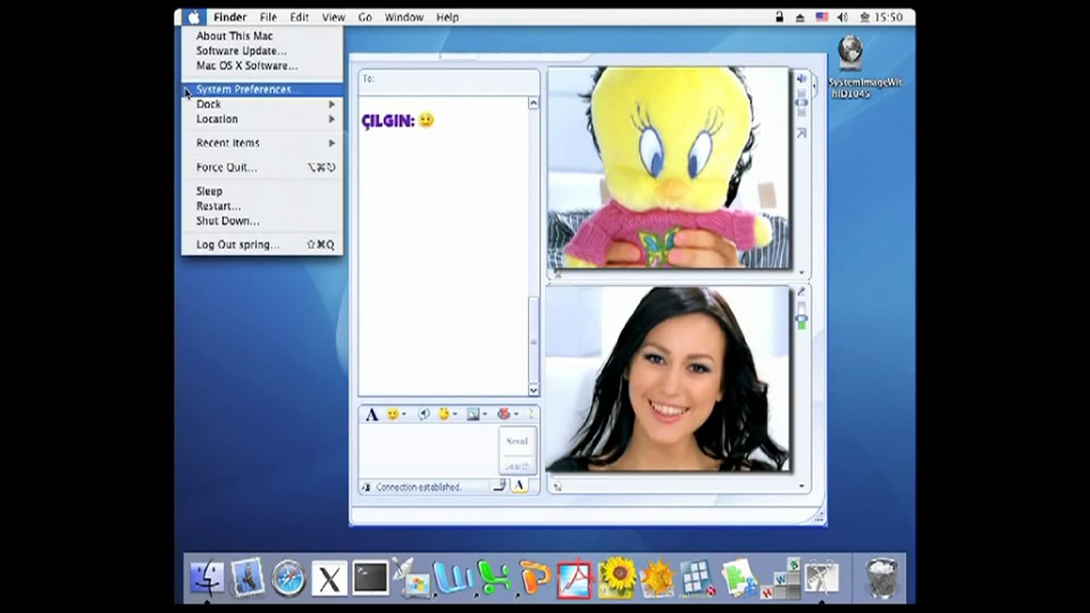Image resolution: width=1090 pixels, height=613 pixels.
Task: Open sunflower photo icon in Dock
Action: click(617, 578)
